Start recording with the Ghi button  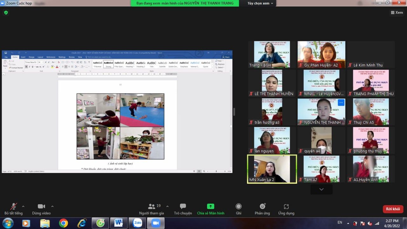[238, 209]
